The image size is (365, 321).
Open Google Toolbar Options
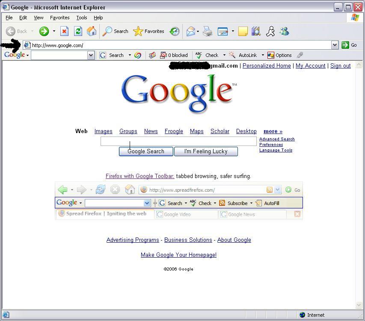pyautogui.click(x=279, y=55)
